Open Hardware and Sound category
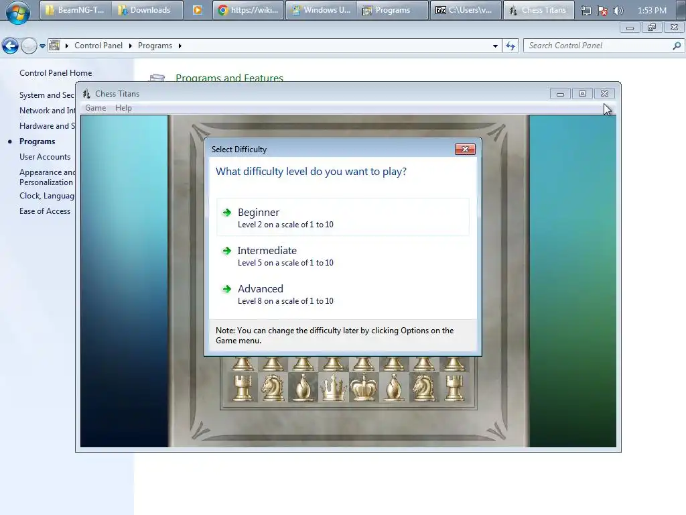Viewport: 686px width, 515px height. pos(48,125)
